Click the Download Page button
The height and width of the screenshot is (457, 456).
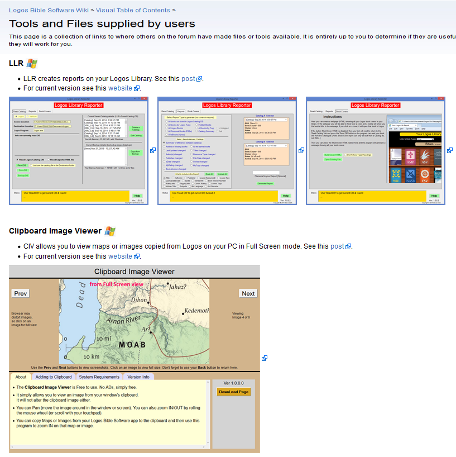(x=233, y=392)
